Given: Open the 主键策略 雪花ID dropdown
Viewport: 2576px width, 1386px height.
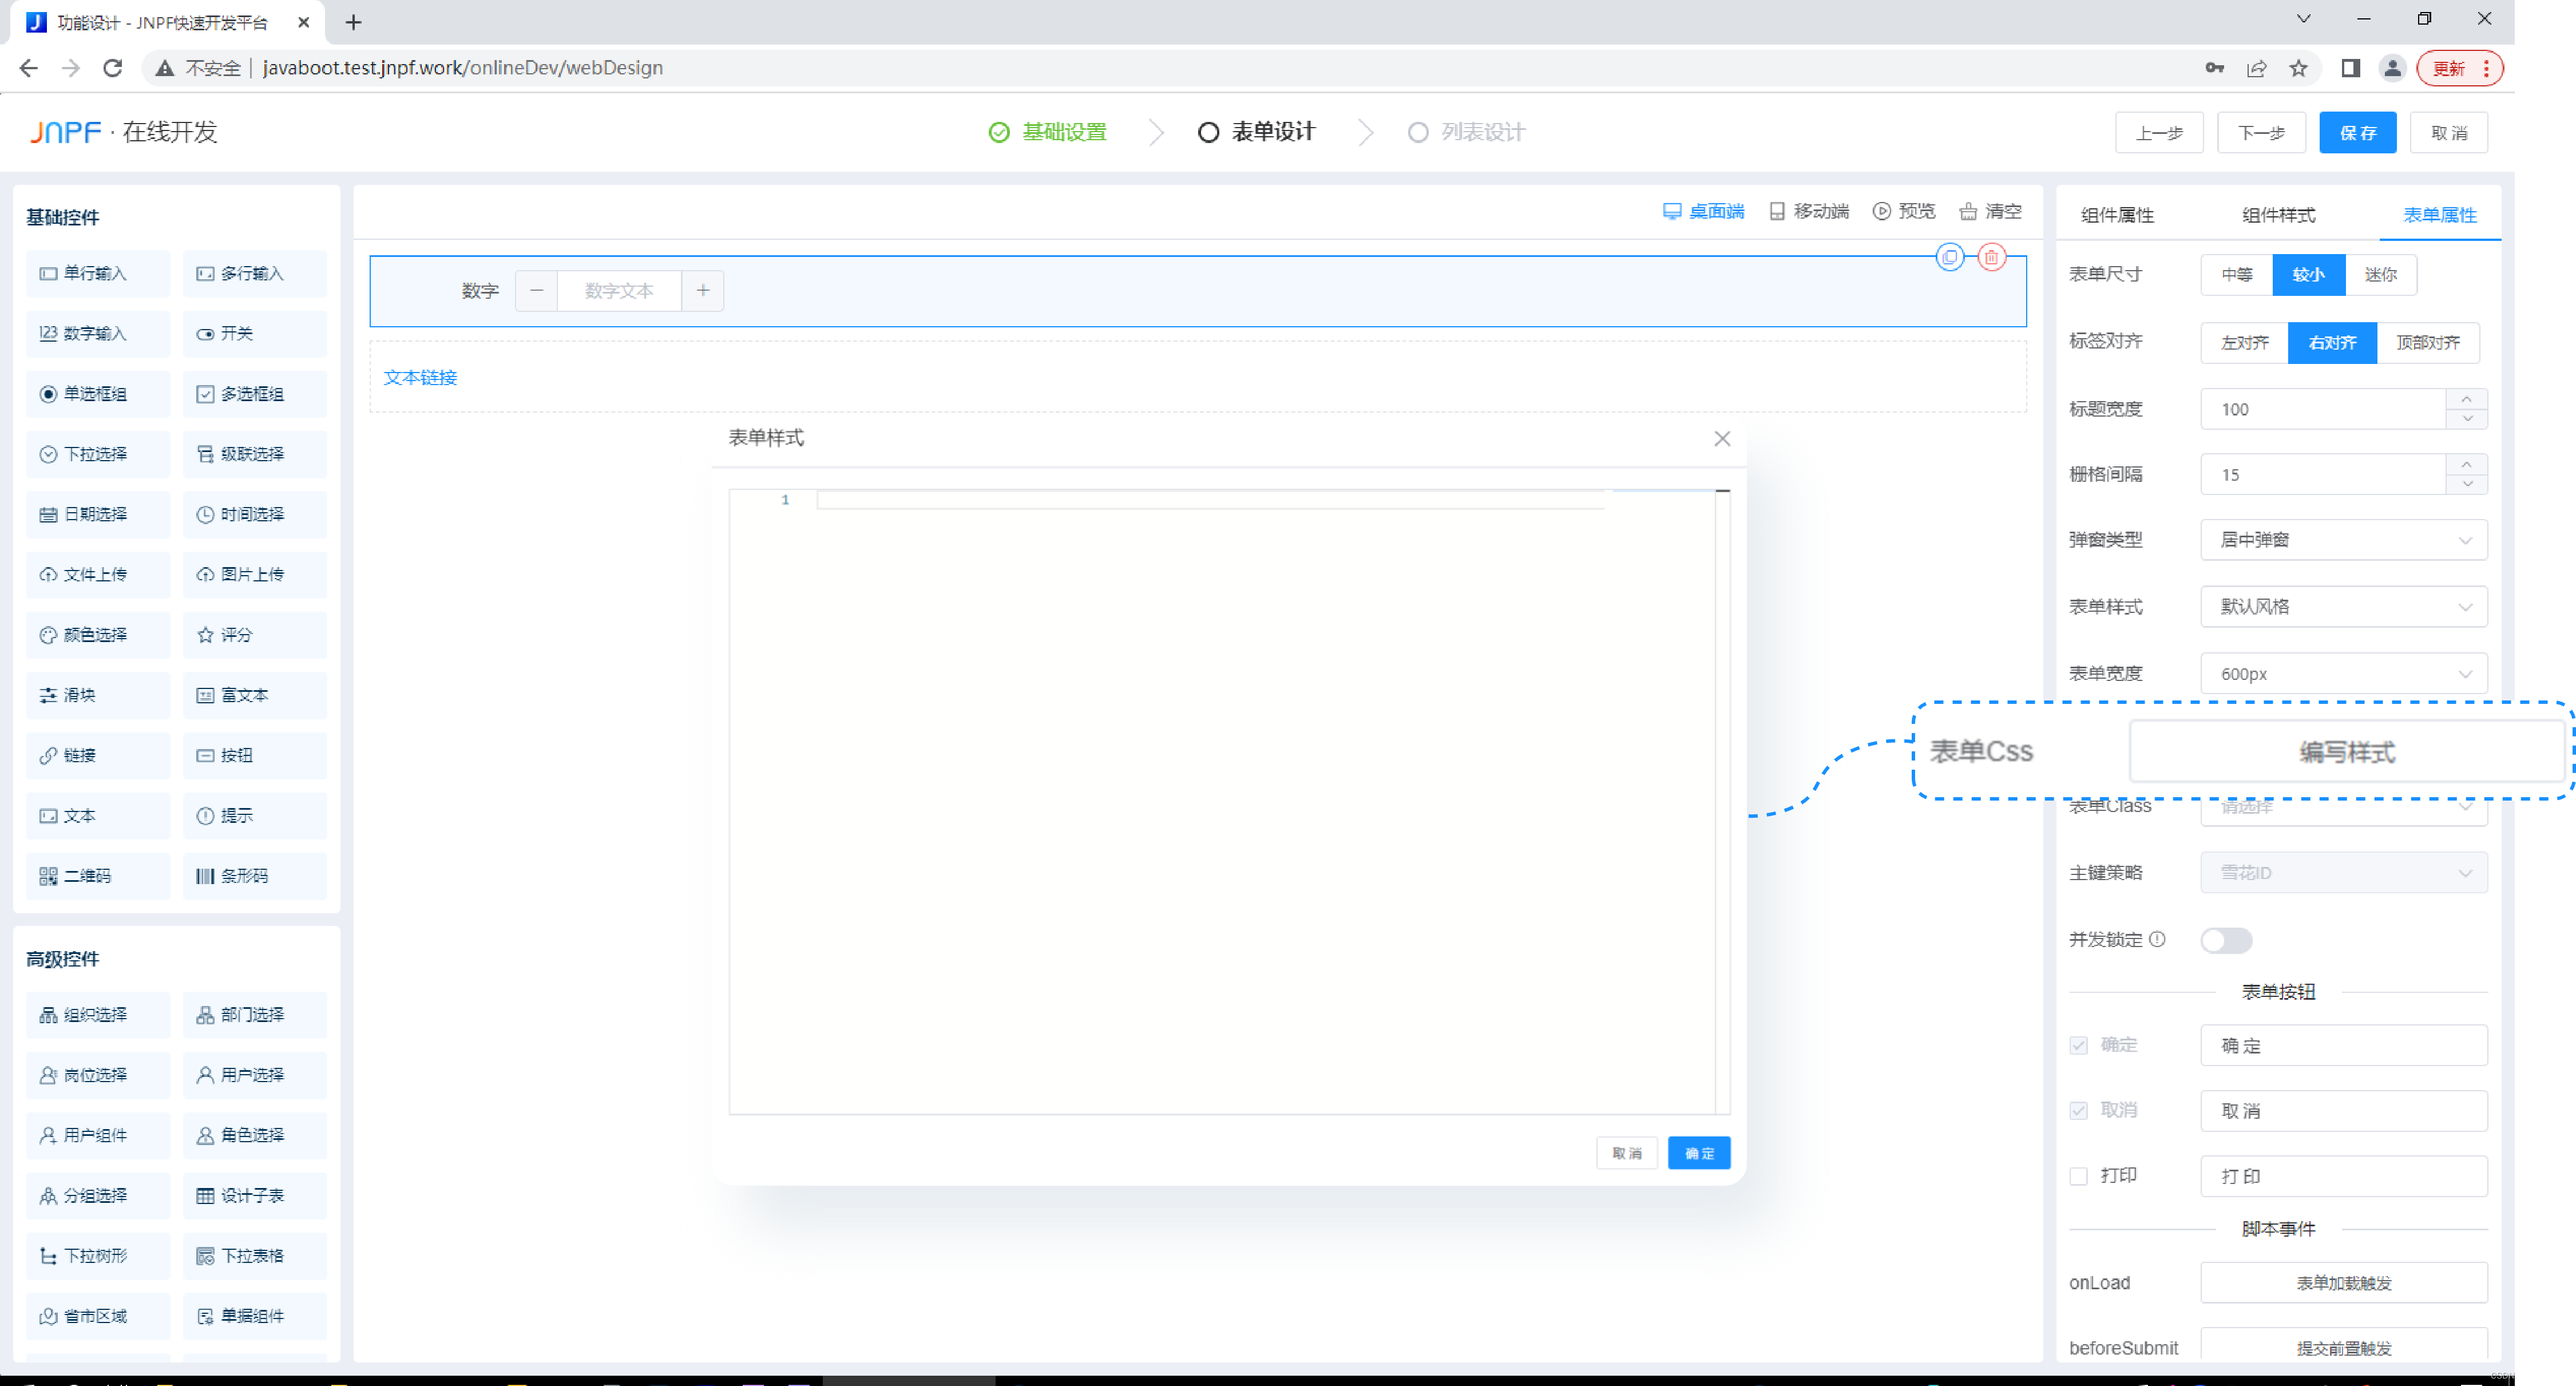Looking at the screenshot, I should pos(2344,873).
